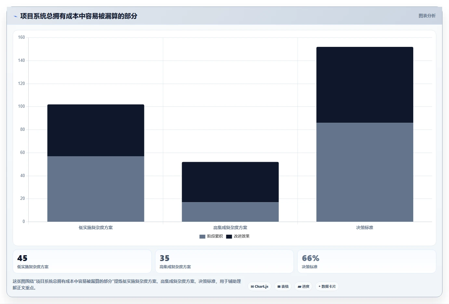449x304 pixels.
Task: Click the dark bar segment for 决策标准
Action: click(x=365, y=85)
